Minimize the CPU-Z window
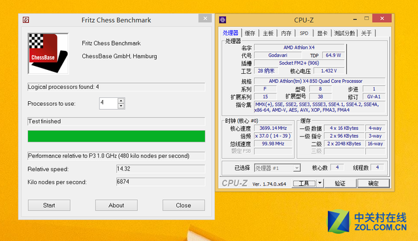The height and width of the screenshot is (241, 418). tap(355, 19)
